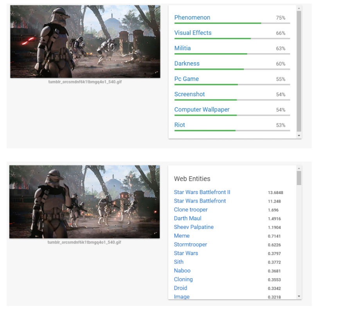Open the Cloning entity

pyautogui.click(x=183, y=279)
